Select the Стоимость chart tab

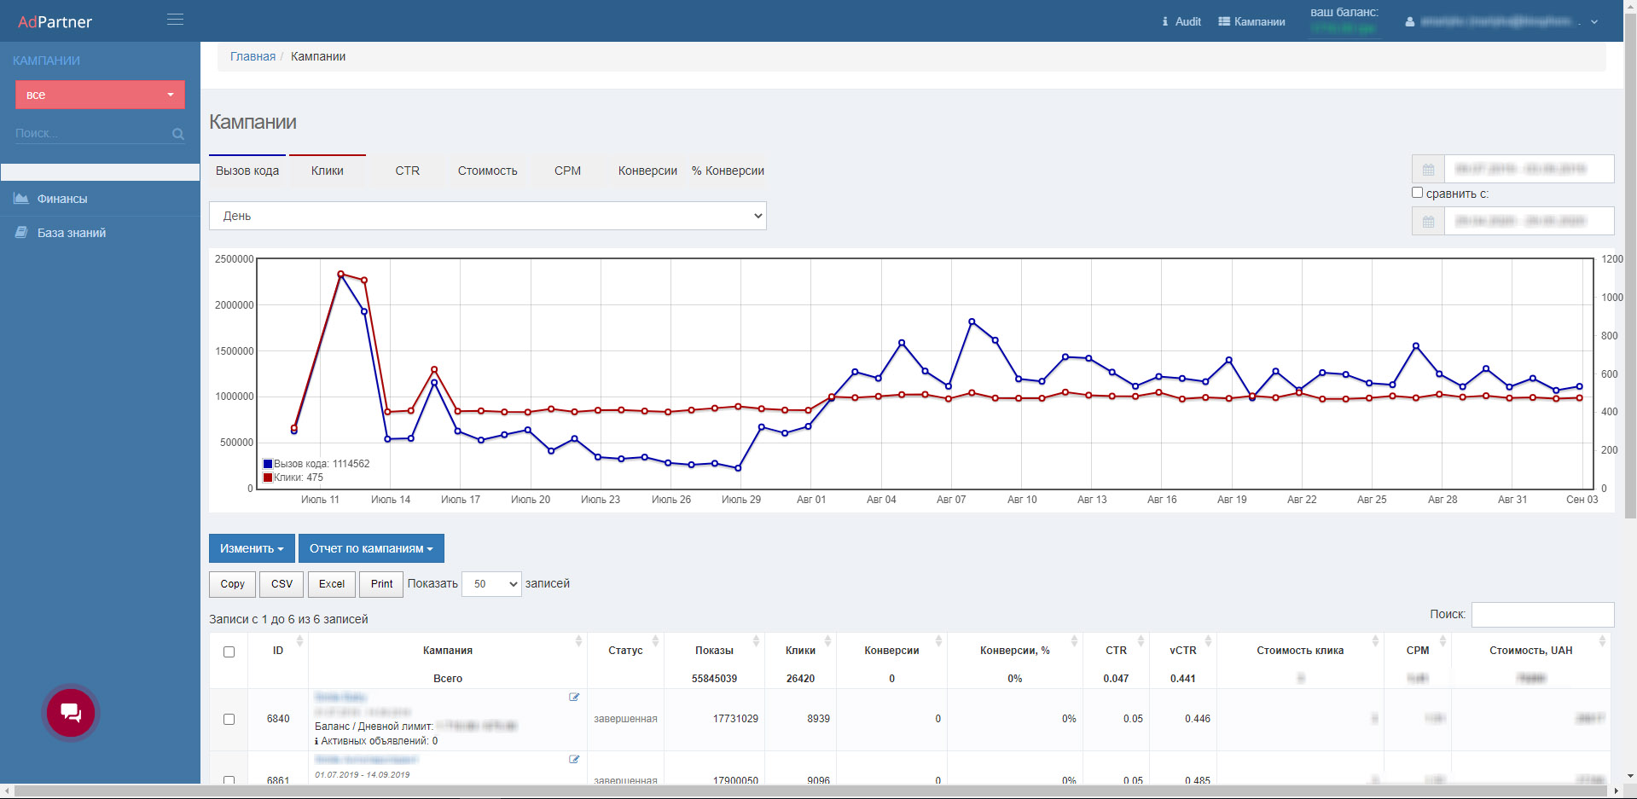(487, 171)
